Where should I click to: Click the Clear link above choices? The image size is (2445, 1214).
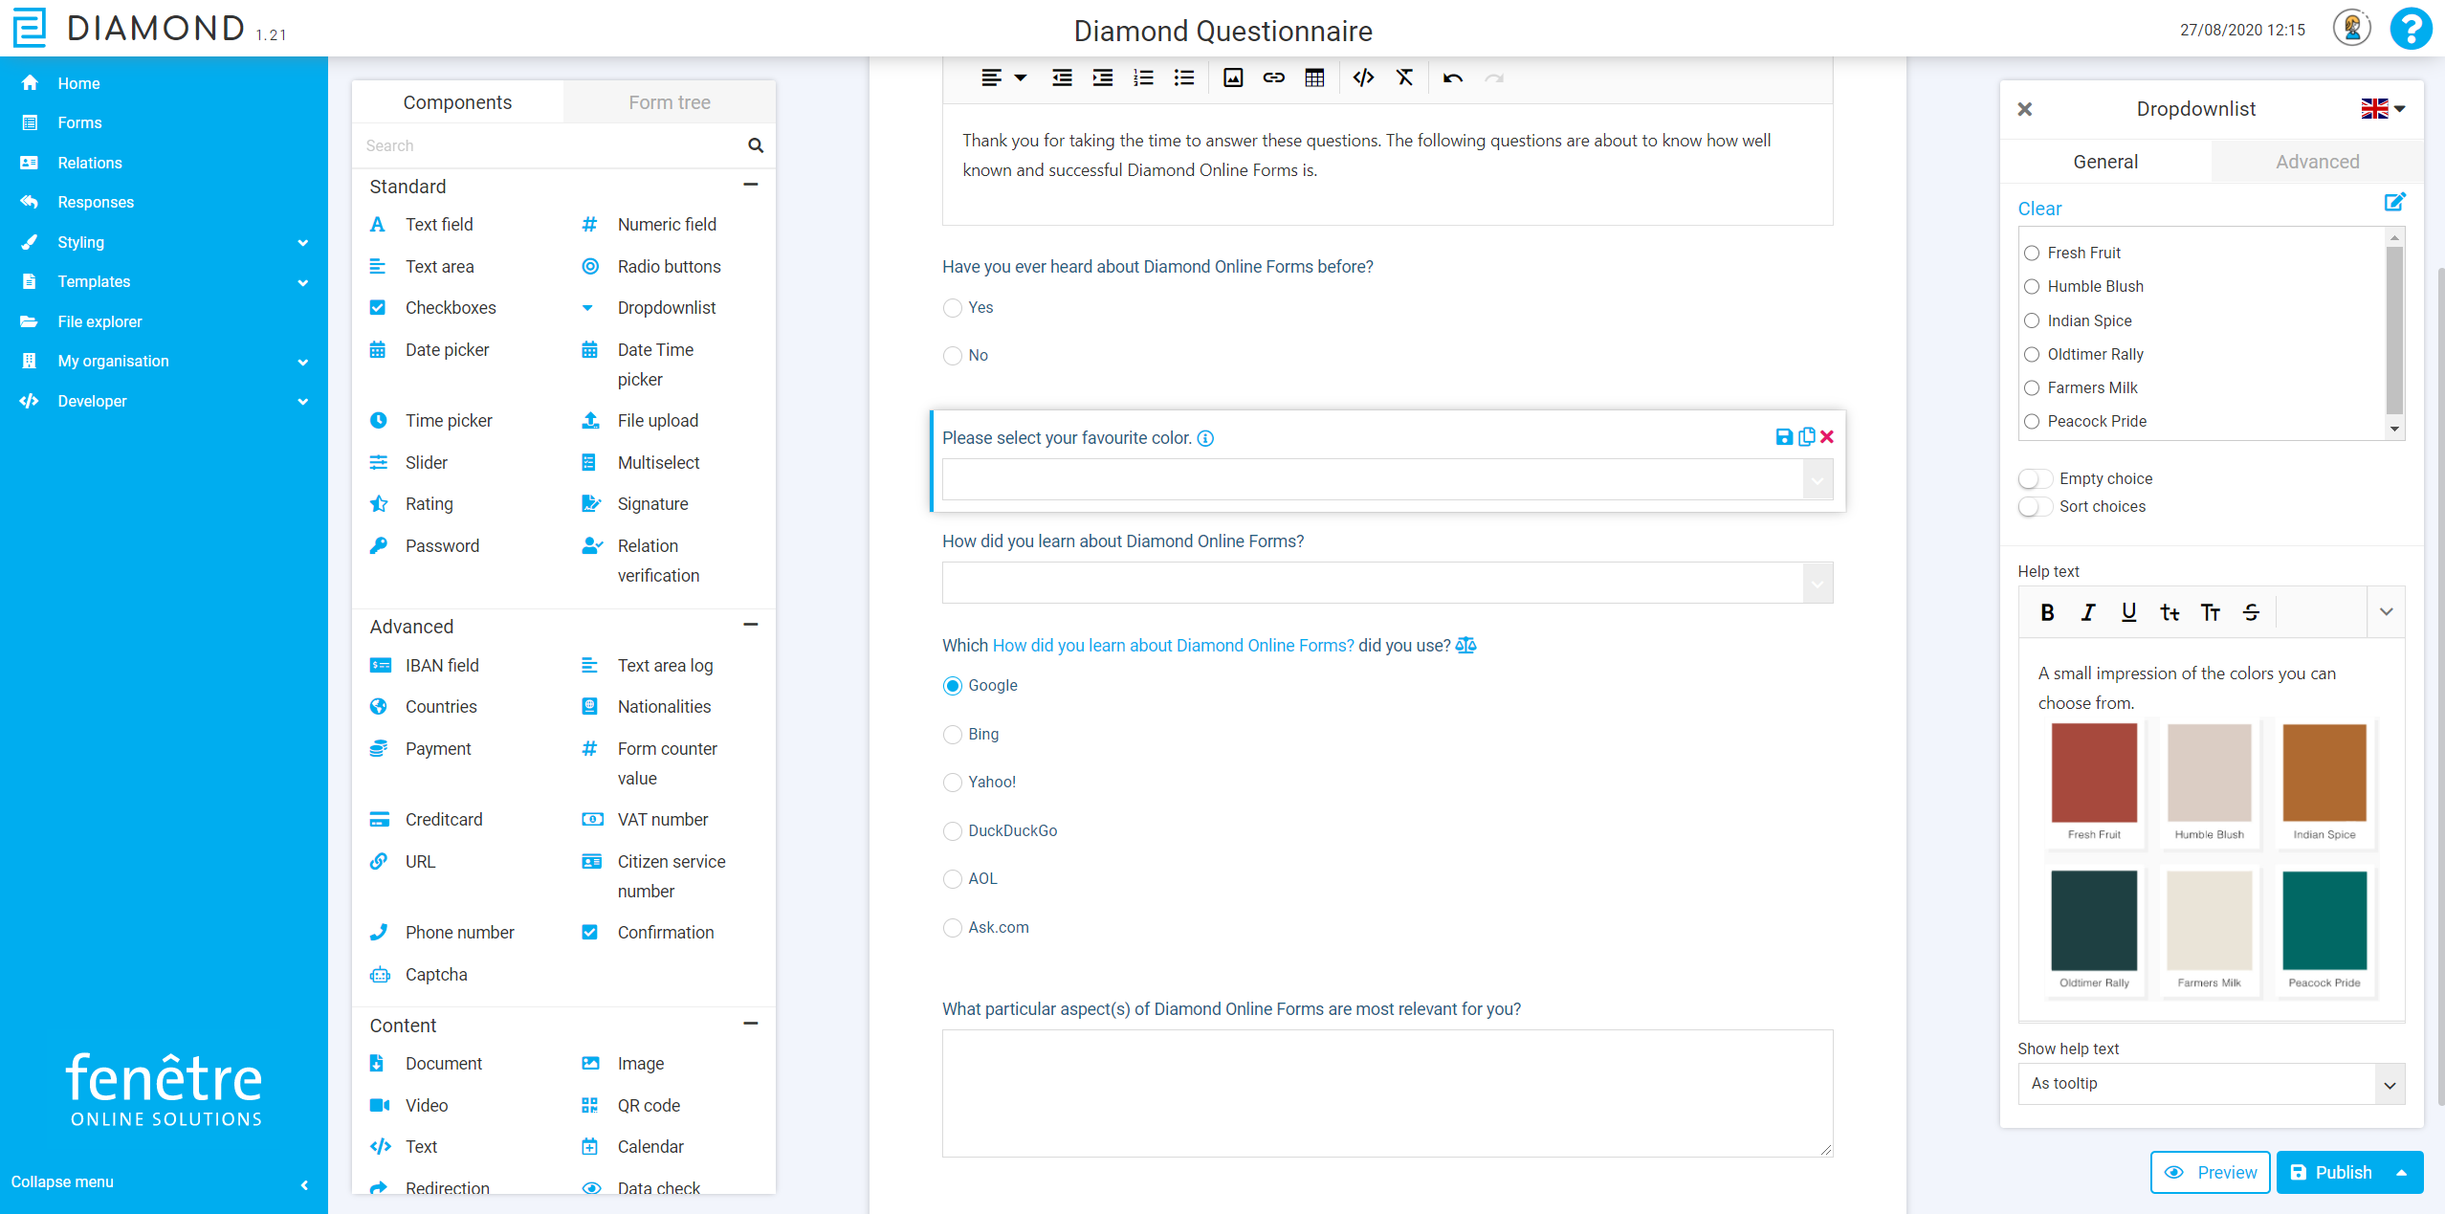(x=2039, y=209)
